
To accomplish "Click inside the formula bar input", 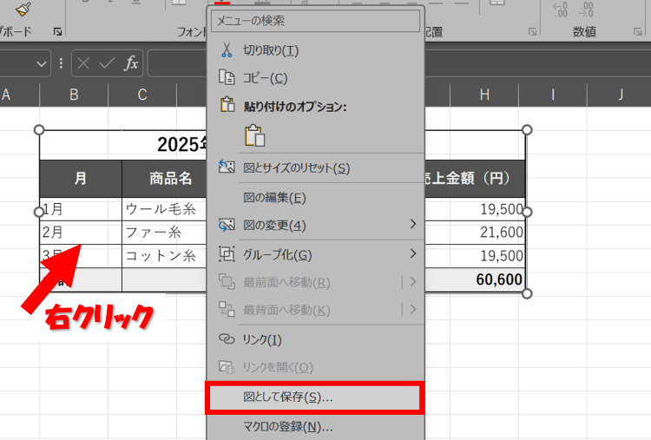I will [177, 63].
